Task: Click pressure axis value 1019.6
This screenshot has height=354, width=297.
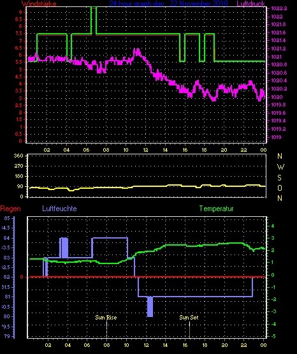Action: pyautogui.click(x=279, y=113)
